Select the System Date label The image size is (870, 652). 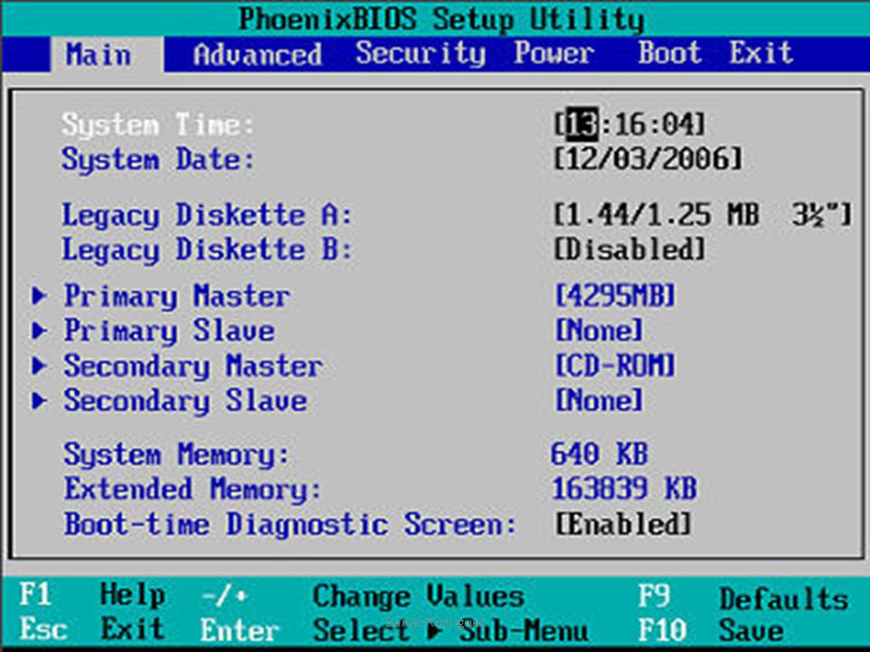(158, 159)
